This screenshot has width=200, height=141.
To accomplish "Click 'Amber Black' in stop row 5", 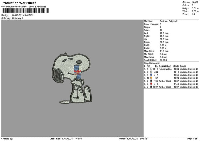I will coord(165,81).
